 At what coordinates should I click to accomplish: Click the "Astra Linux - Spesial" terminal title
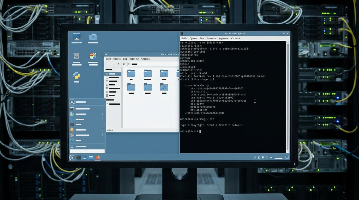coord(235,34)
